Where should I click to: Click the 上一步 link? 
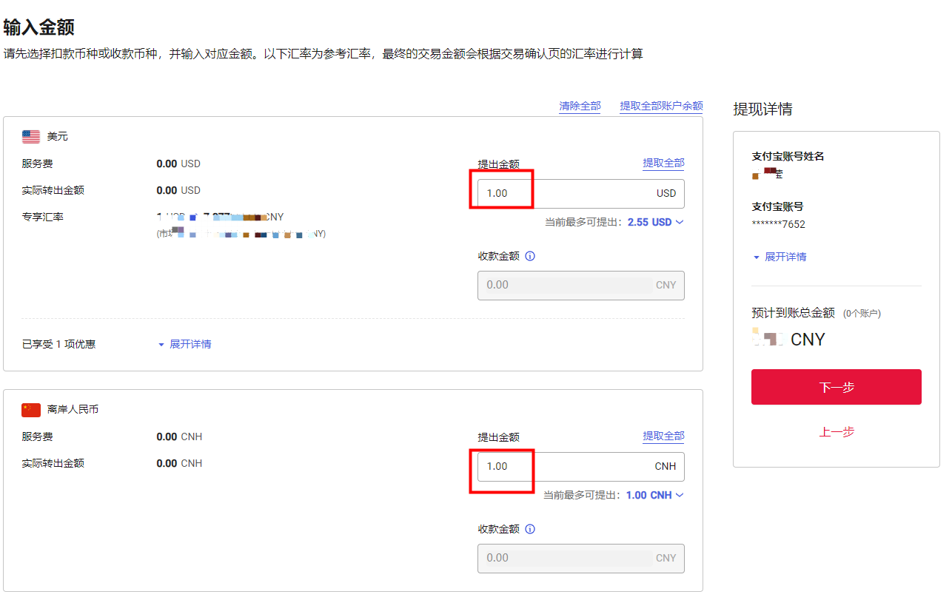coord(836,432)
